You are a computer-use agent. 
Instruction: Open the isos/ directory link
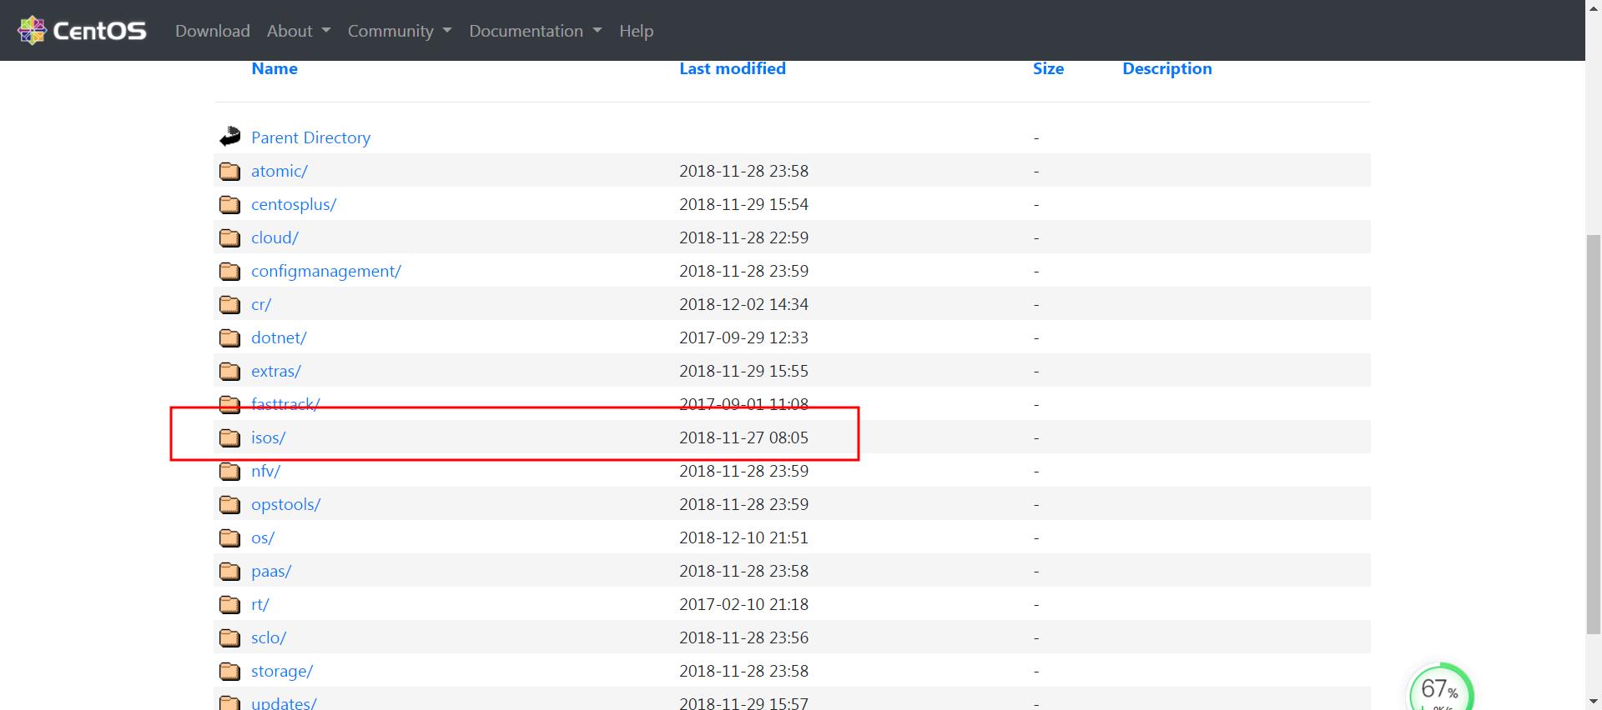268,437
